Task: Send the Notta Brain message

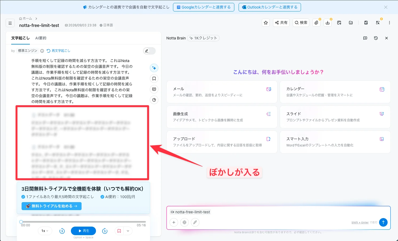Action: (383, 222)
